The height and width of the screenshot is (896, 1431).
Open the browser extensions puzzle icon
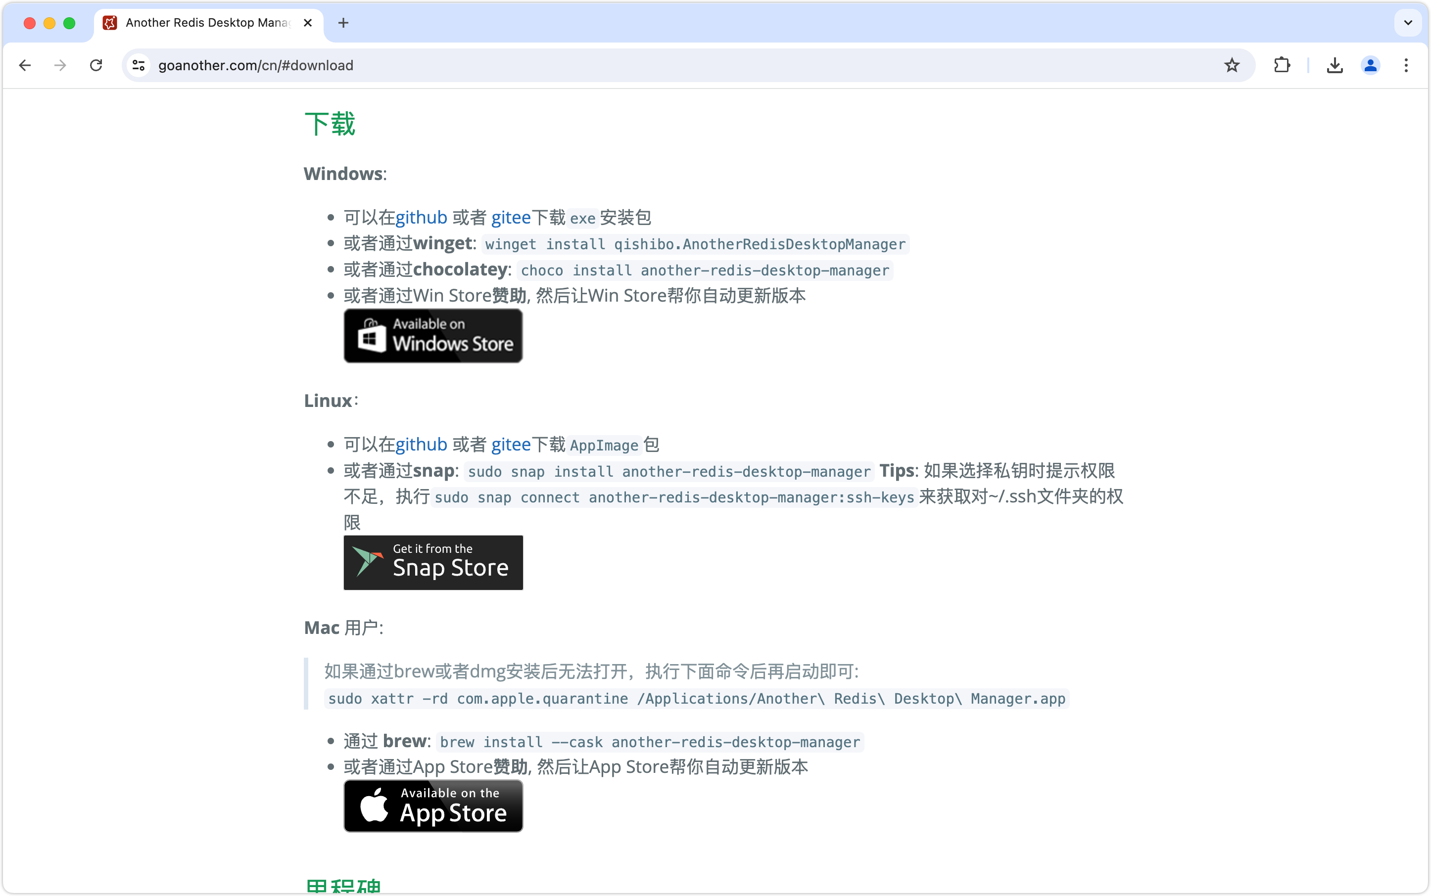pyautogui.click(x=1282, y=65)
